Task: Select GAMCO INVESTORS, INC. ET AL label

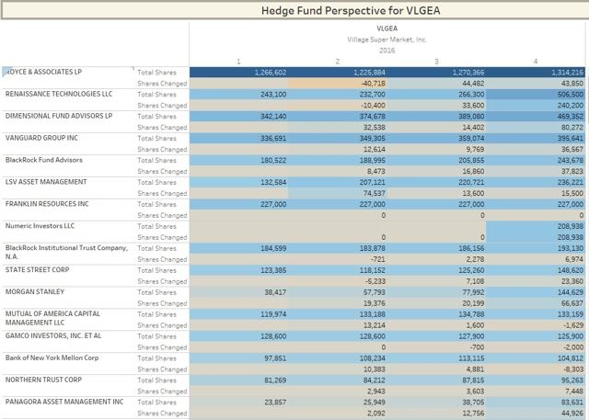Action: click(53, 335)
